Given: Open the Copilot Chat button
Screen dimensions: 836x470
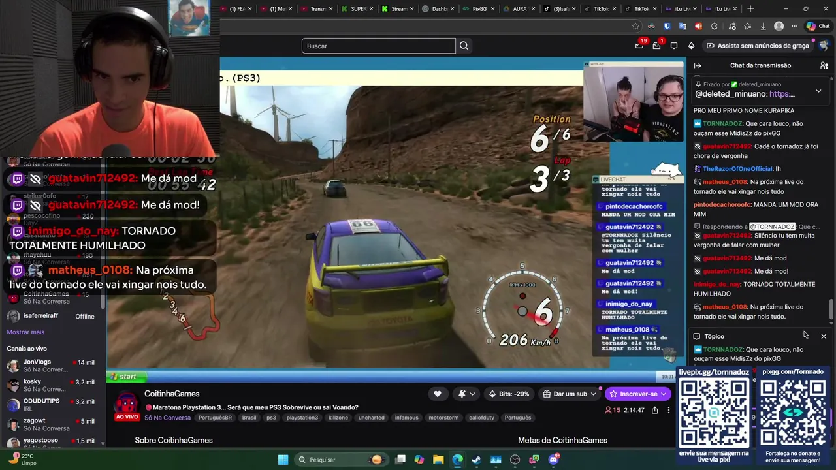Looking at the screenshot, I should pos(818,26).
